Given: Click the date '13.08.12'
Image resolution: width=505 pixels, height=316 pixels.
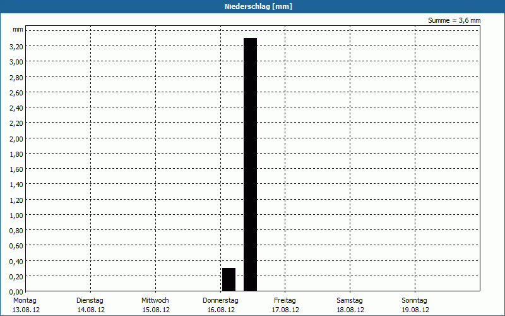Looking at the screenshot, I should pos(26,310).
